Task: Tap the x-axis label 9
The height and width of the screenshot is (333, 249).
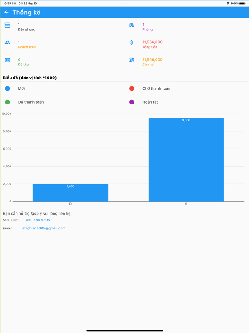Action: point(186,204)
